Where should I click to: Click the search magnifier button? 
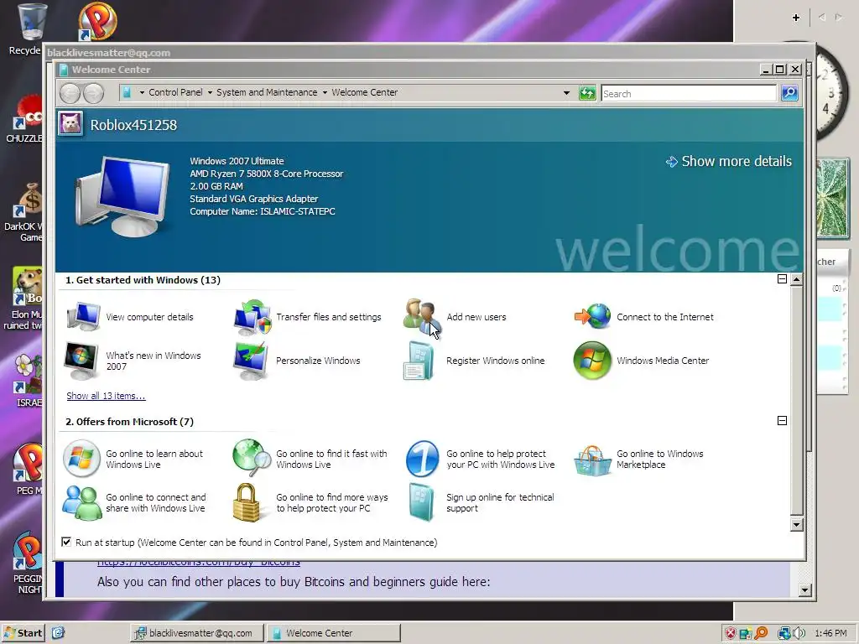pos(789,93)
